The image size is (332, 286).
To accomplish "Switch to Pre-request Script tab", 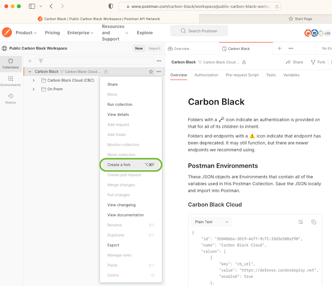I will (x=242, y=75).
